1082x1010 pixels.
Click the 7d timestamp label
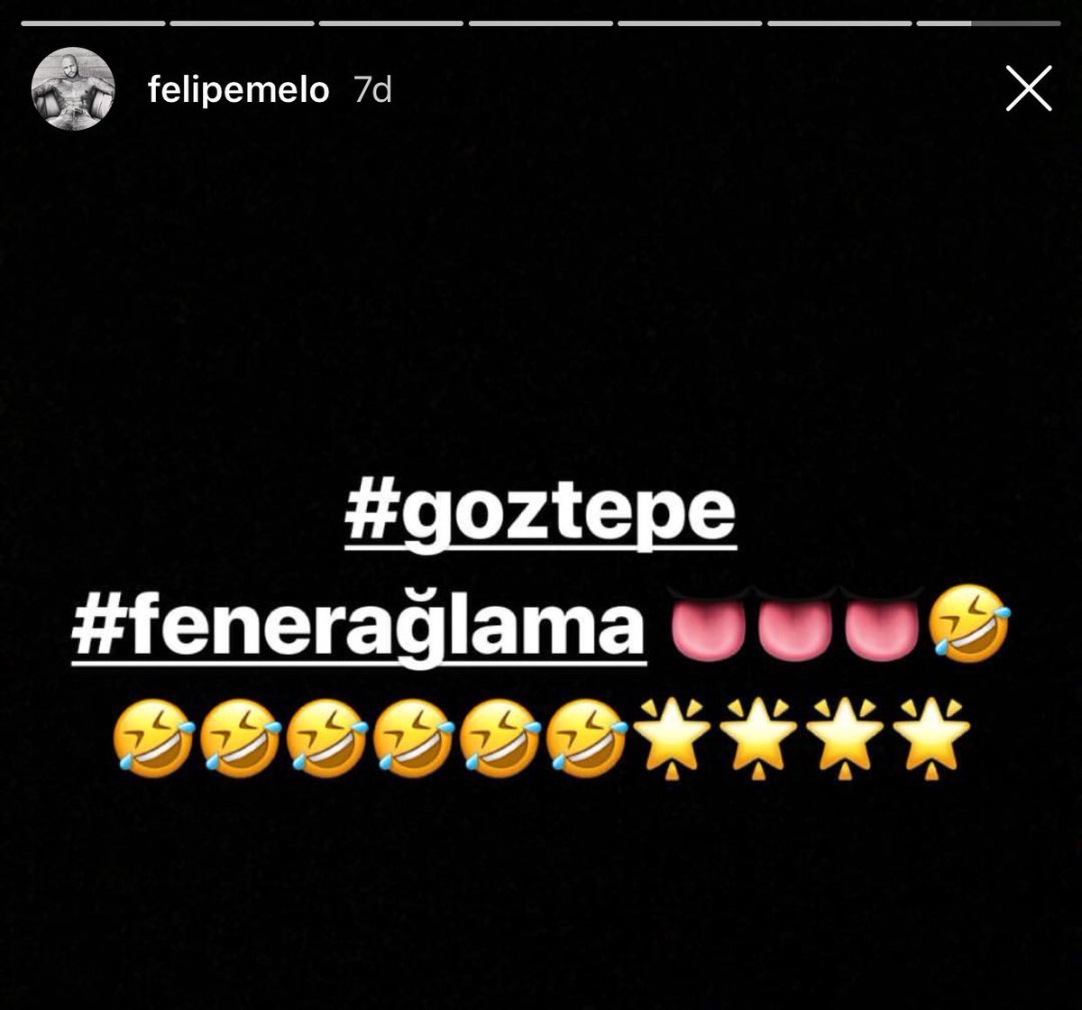click(372, 90)
